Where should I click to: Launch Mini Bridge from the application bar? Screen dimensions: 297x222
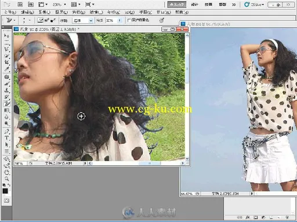tap(31, 4)
